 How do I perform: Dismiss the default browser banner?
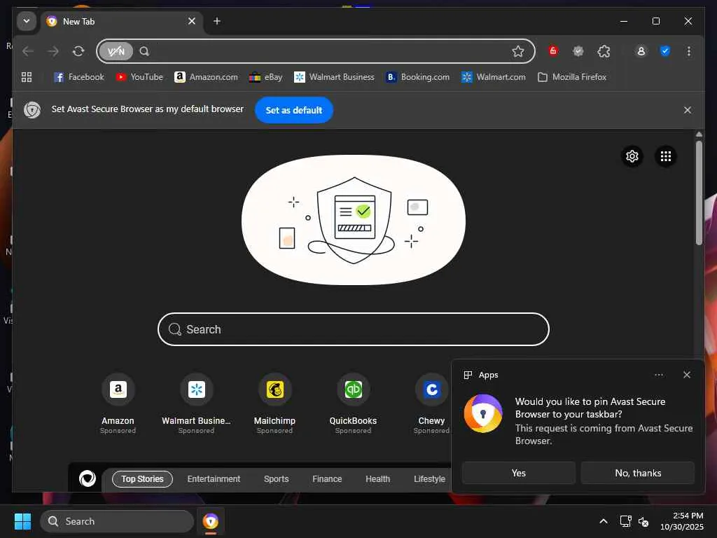pos(688,110)
